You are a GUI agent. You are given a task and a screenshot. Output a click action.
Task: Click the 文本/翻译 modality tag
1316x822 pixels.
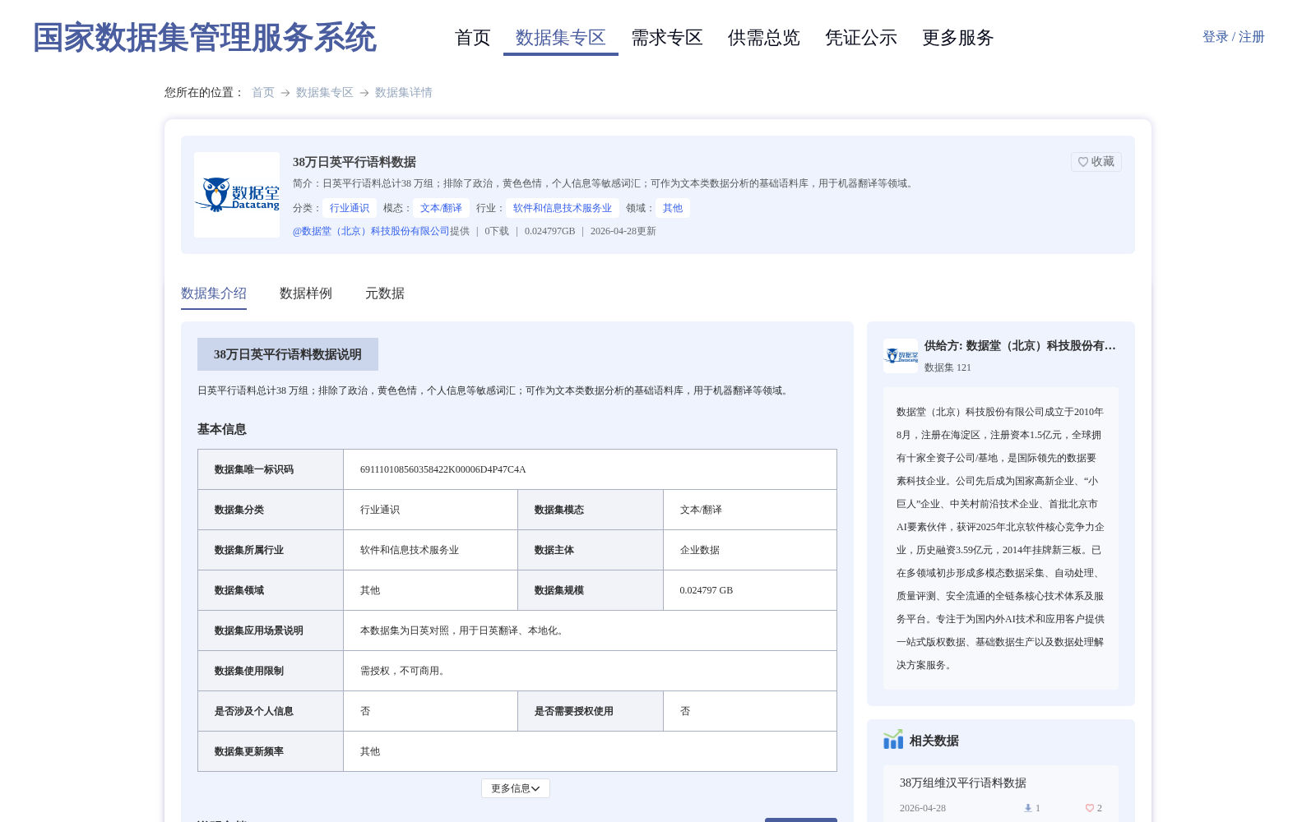click(441, 208)
